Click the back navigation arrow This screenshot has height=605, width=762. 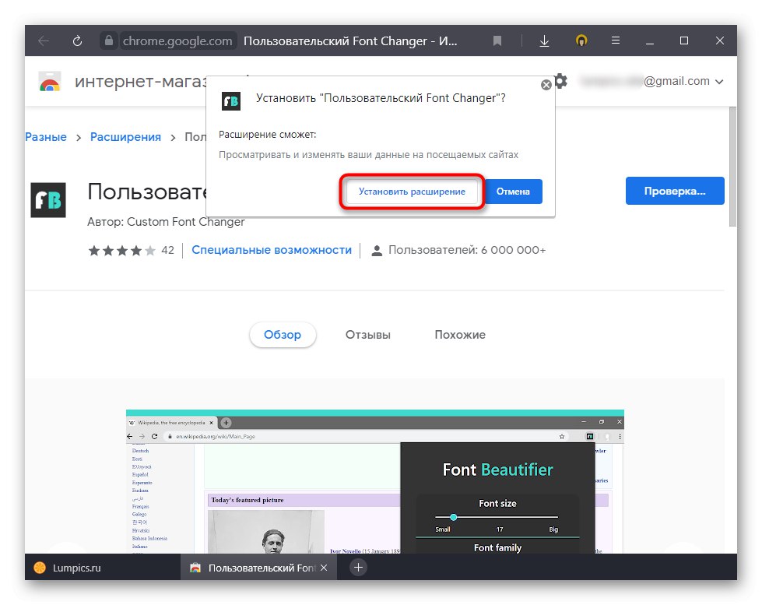click(42, 40)
